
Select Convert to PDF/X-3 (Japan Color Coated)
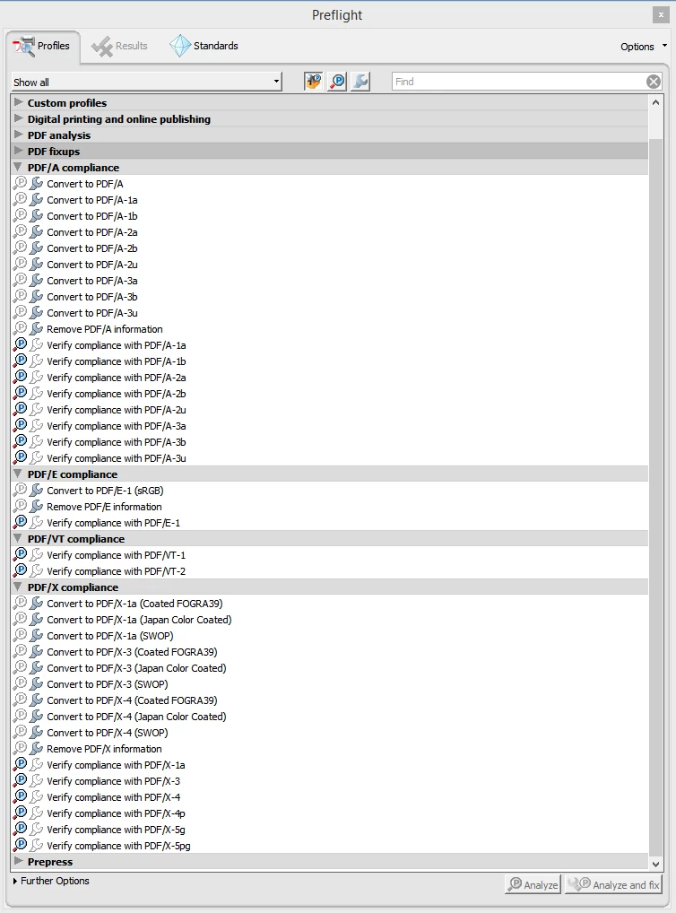coord(136,668)
